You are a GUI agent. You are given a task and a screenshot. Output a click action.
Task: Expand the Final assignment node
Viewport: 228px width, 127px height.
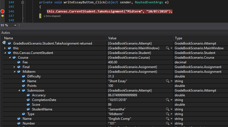coord(14,67)
